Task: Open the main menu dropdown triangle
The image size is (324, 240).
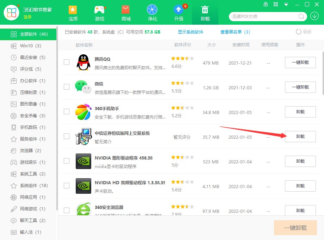Action: 286,4
